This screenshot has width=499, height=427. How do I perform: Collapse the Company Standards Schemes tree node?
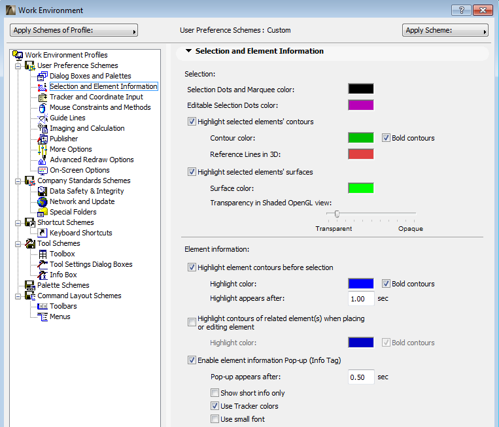pyautogui.click(x=18, y=181)
